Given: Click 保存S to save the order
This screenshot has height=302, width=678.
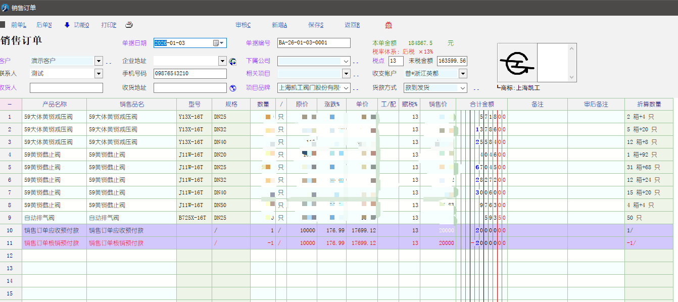Looking at the screenshot, I should click(x=316, y=25).
